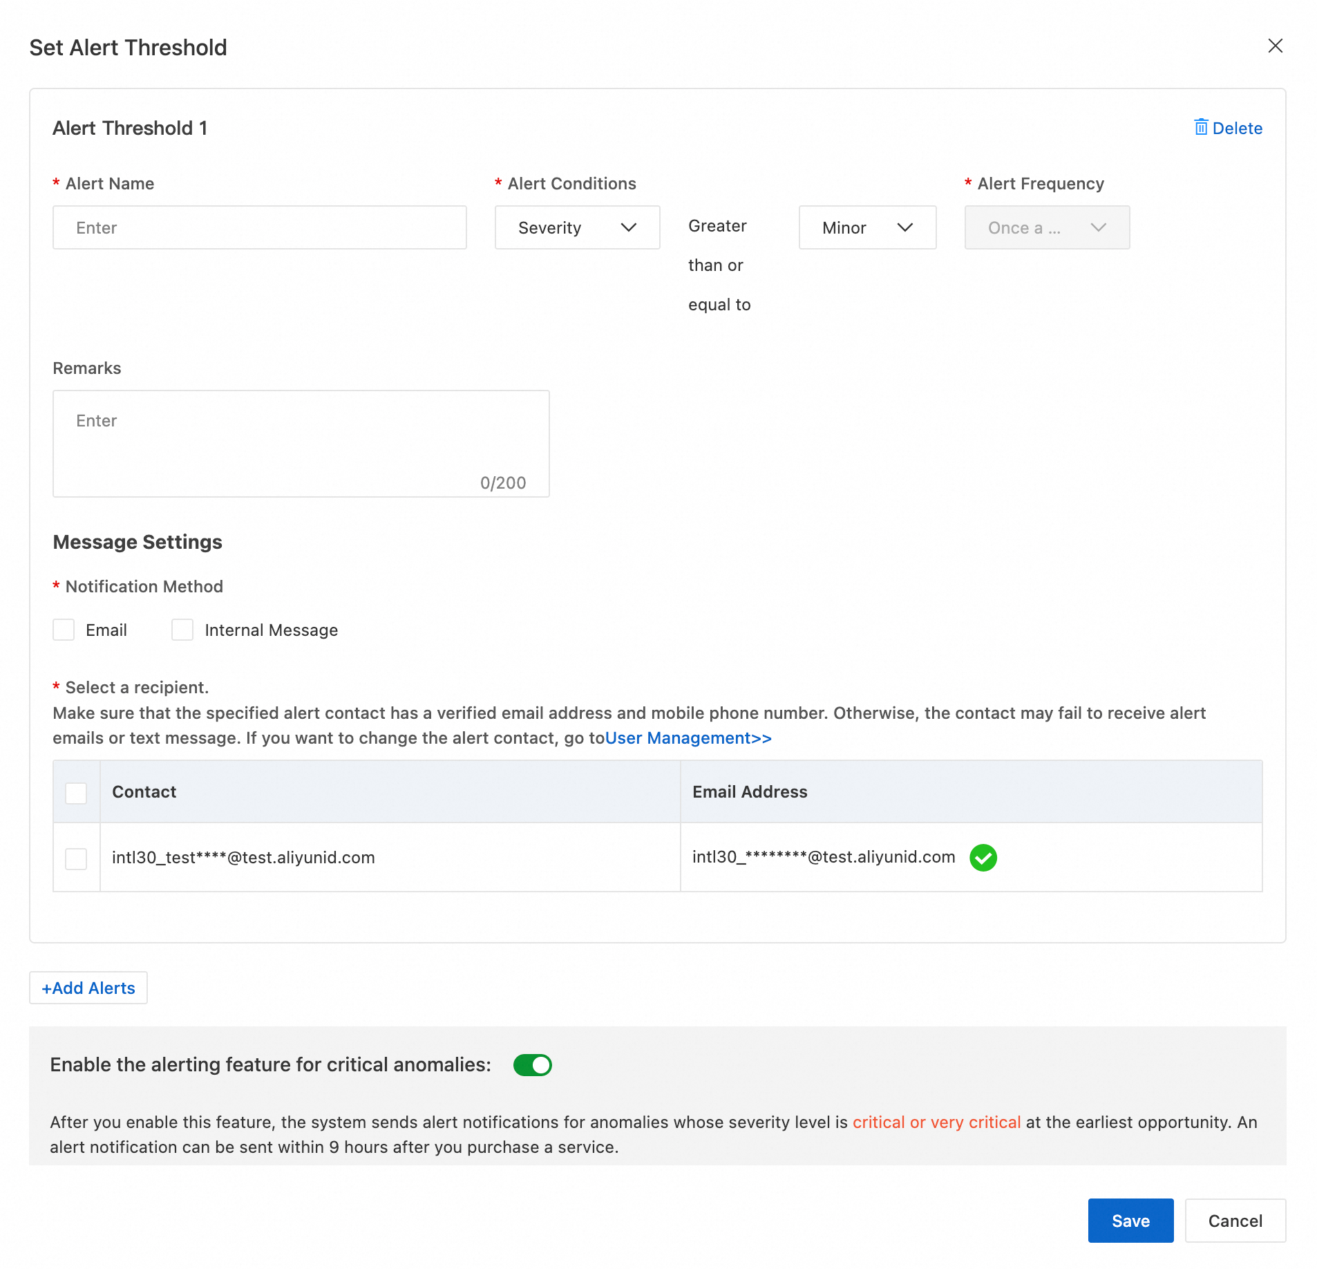The width and height of the screenshot is (1317, 1269).
Task: Save the alert threshold settings
Action: click(x=1130, y=1221)
